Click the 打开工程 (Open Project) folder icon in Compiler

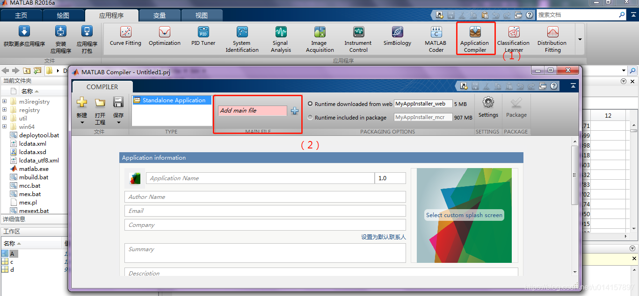pos(100,103)
